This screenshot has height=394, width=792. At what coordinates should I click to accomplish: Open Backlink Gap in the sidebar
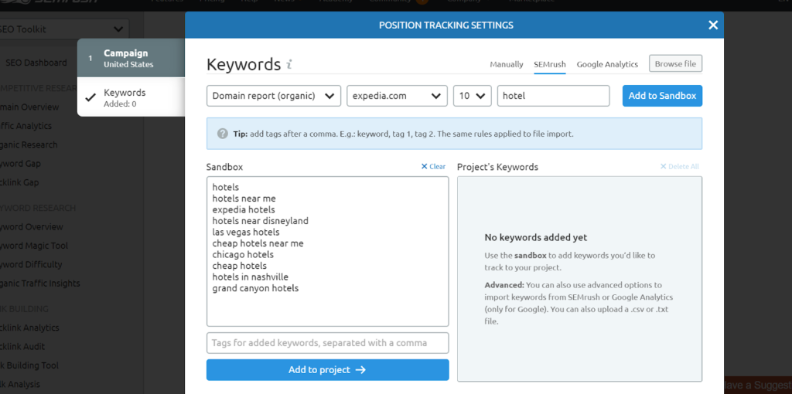pyautogui.click(x=19, y=182)
